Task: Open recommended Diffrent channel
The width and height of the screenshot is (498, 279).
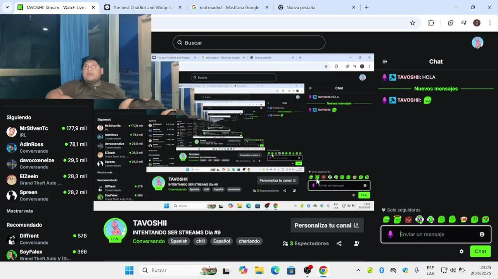Action: click(47, 239)
